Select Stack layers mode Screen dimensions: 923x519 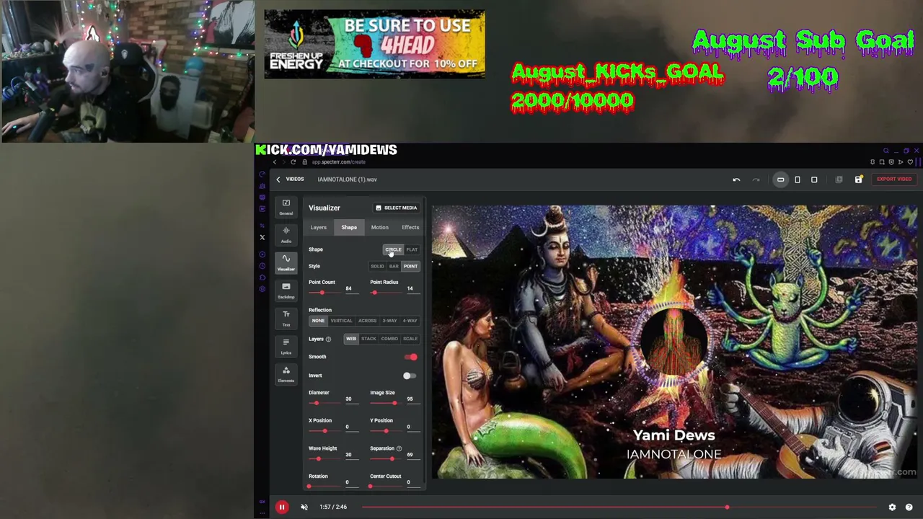coord(368,339)
